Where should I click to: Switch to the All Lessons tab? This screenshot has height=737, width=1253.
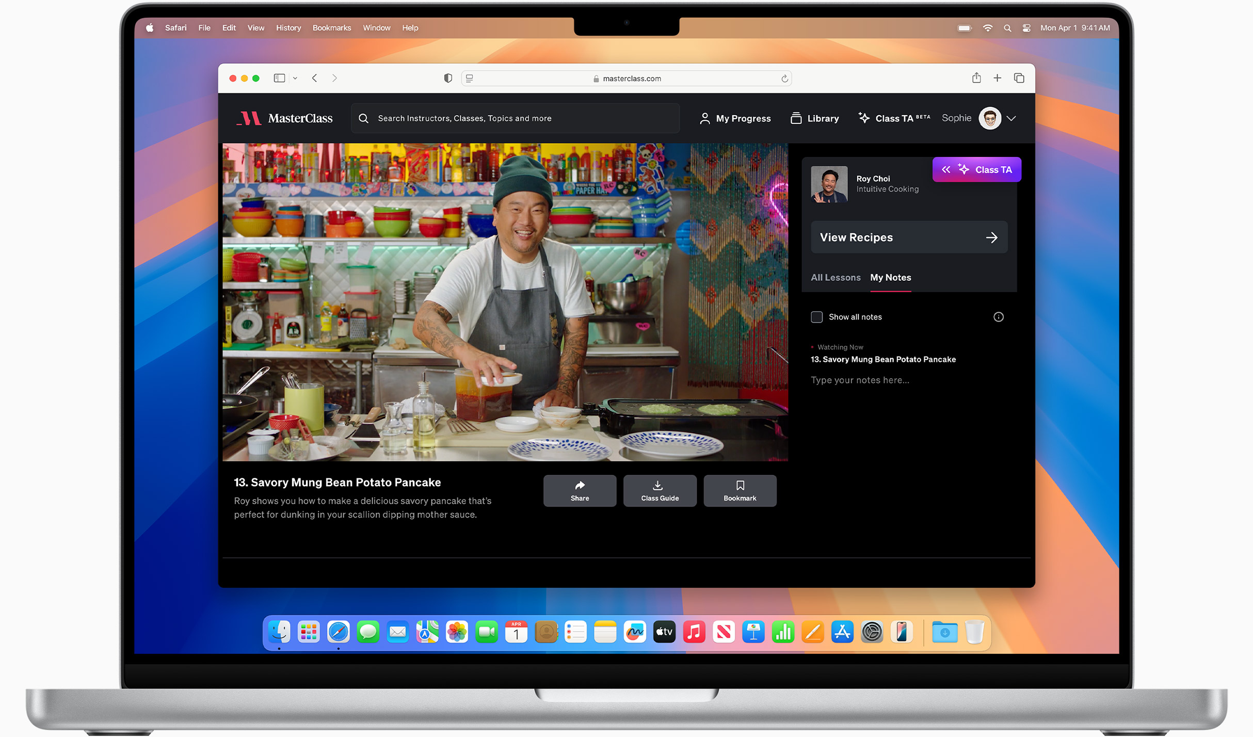[835, 278]
